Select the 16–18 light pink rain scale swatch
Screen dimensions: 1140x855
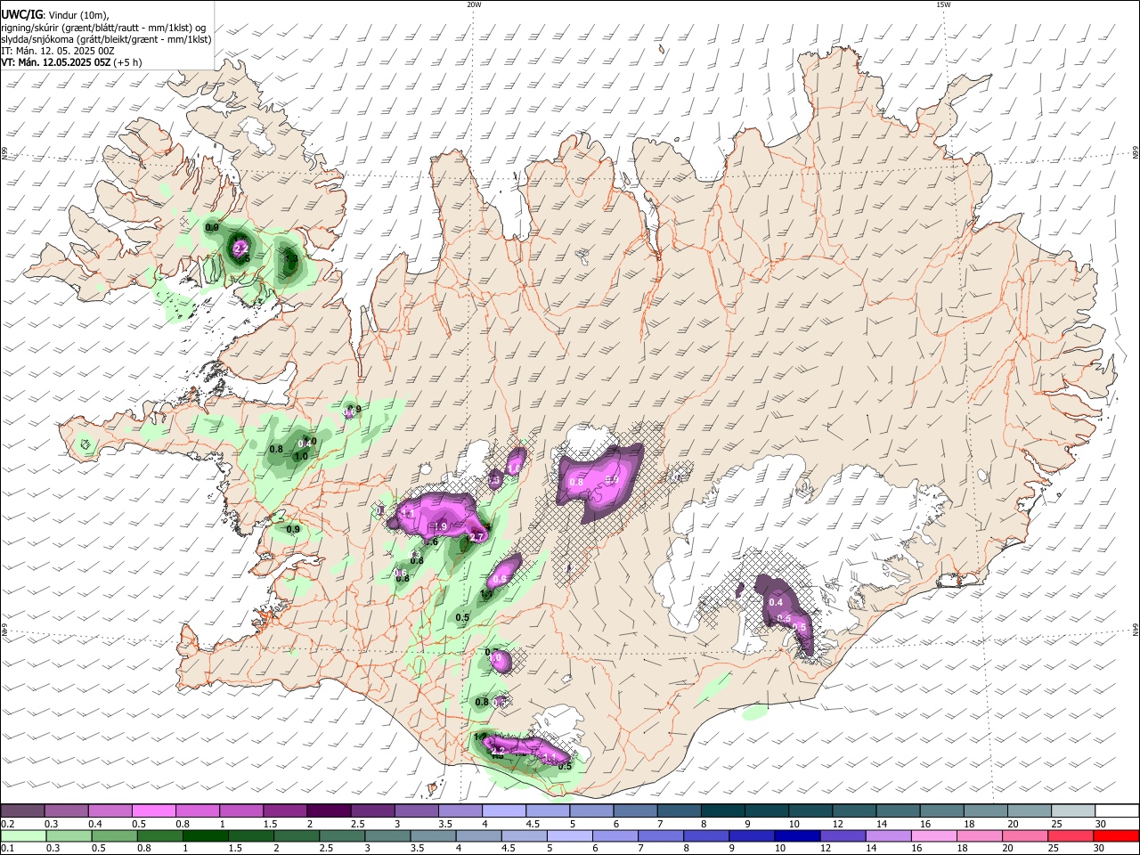tap(933, 835)
